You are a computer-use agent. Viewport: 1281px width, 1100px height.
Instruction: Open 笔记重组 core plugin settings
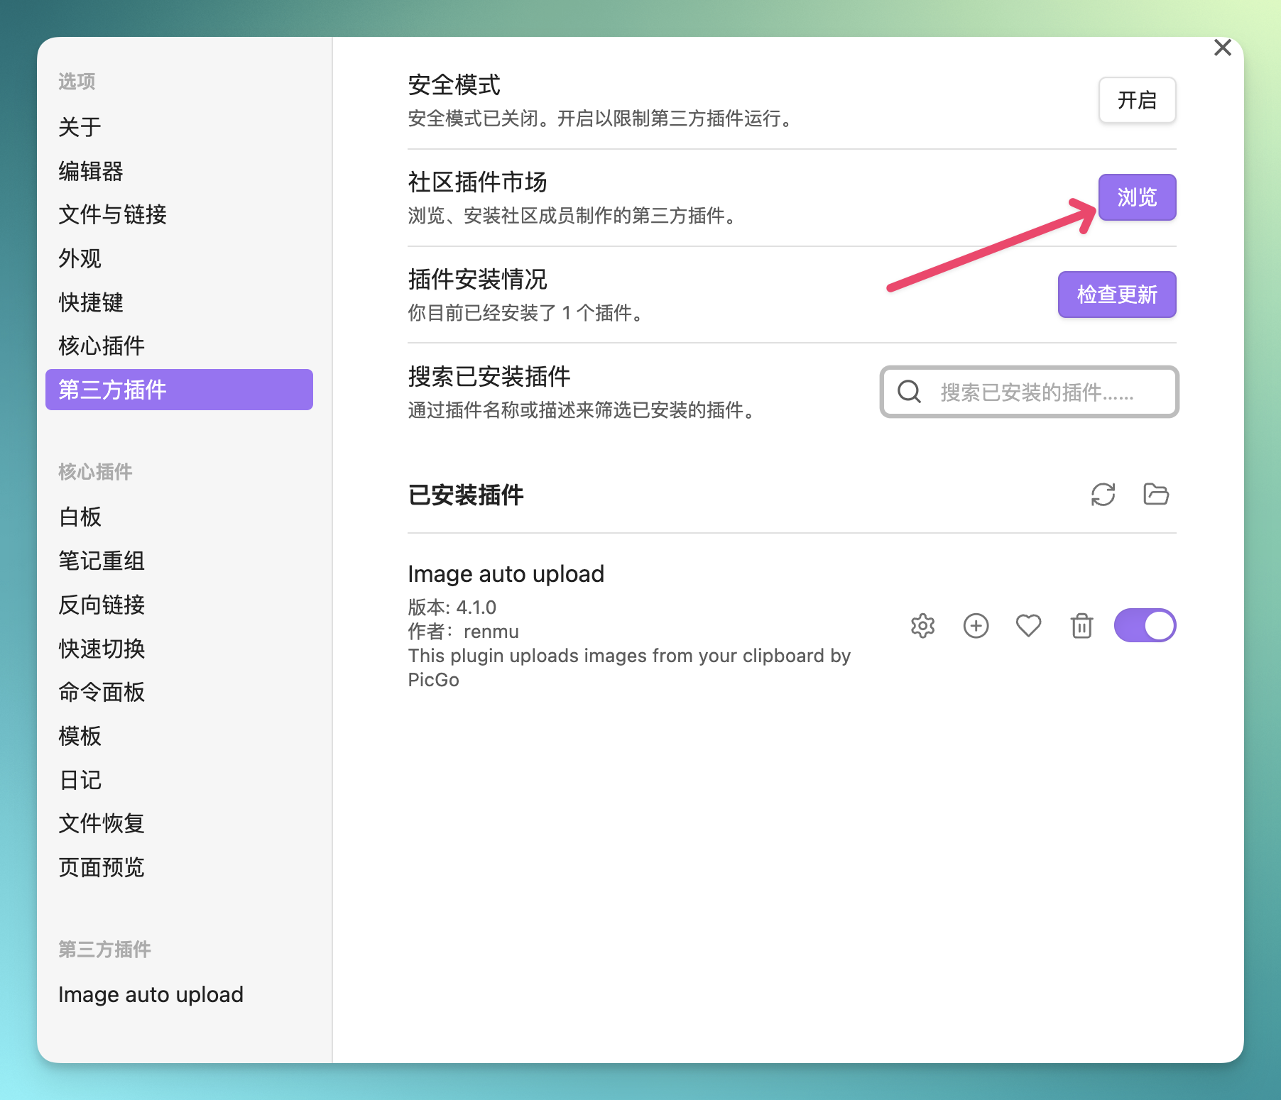179,561
